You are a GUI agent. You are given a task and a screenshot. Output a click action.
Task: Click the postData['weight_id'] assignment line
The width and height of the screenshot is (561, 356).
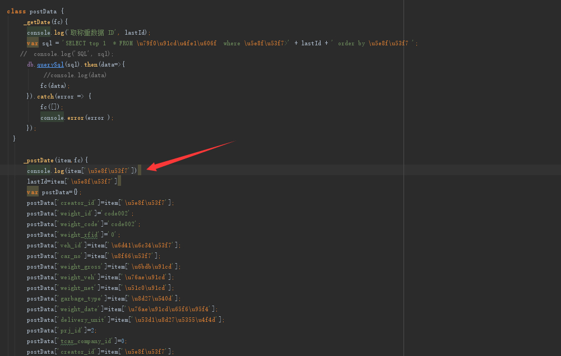tap(80, 214)
